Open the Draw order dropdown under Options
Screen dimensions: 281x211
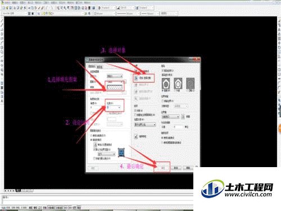pyautogui.click(x=145, y=124)
